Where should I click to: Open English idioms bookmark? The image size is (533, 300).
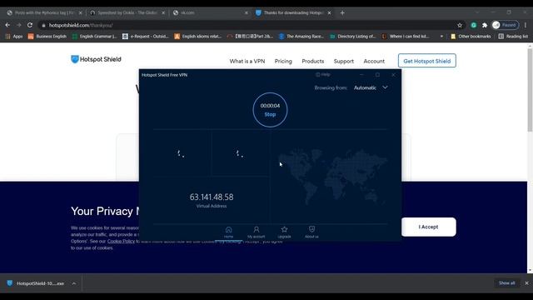198,37
